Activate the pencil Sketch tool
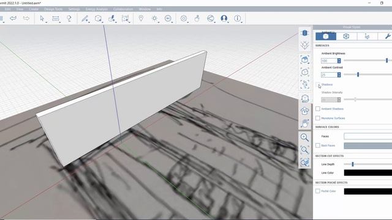 85,18
